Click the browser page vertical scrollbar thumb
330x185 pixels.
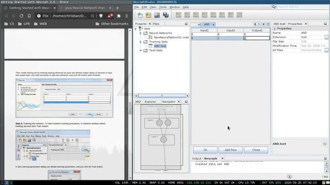pos(130,108)
